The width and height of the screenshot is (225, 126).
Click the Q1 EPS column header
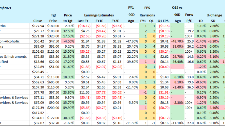pyautogui.click(x=163, y=20)
